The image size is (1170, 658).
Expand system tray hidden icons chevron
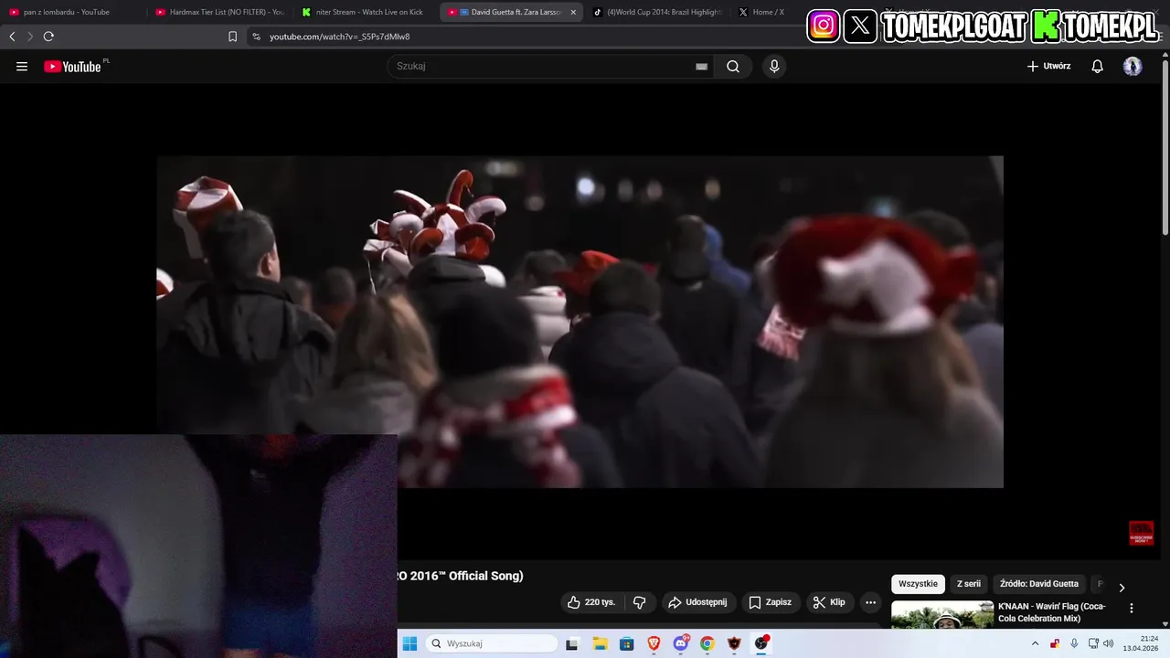(x=1035, y=643)
